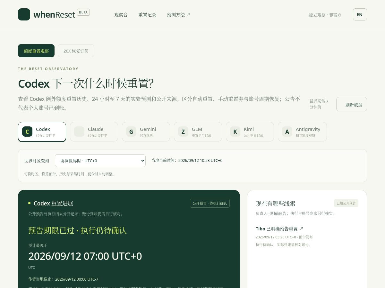Click the 已知公开预告 badge
This screenshot has width=385, height=288.
coord(346,203)
